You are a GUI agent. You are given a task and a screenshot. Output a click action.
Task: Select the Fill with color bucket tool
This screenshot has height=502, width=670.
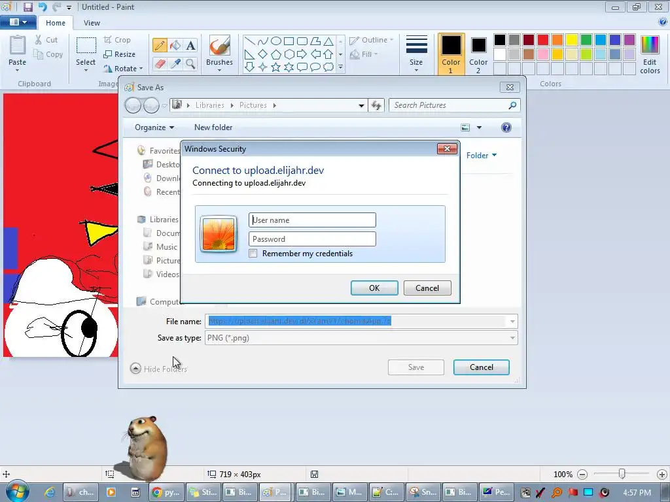click(x=175, y=45)
